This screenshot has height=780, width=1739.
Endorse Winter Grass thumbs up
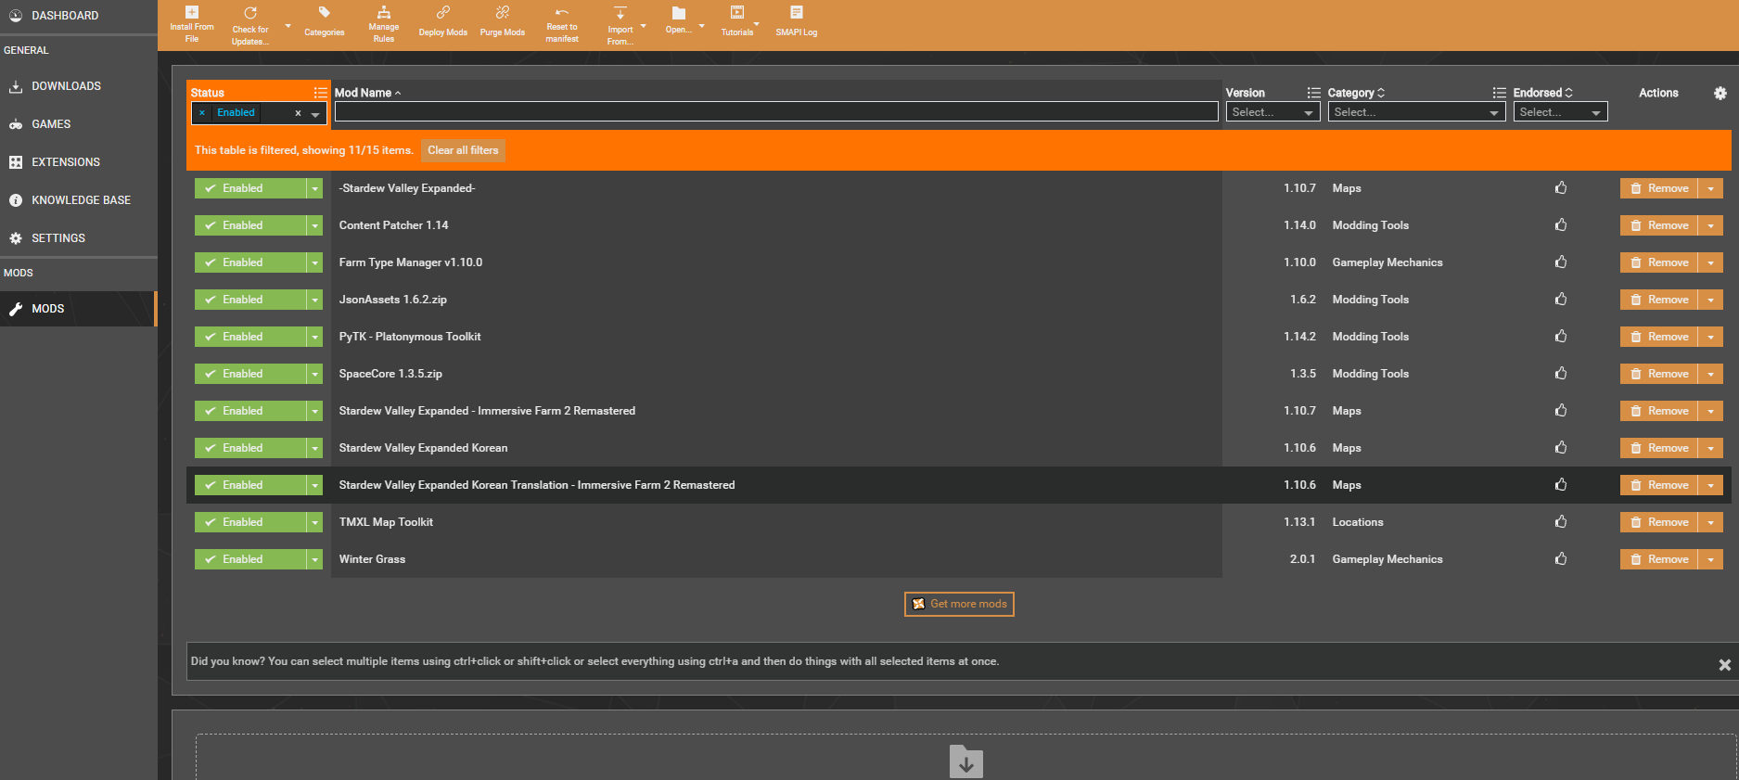coord(1561,559)
